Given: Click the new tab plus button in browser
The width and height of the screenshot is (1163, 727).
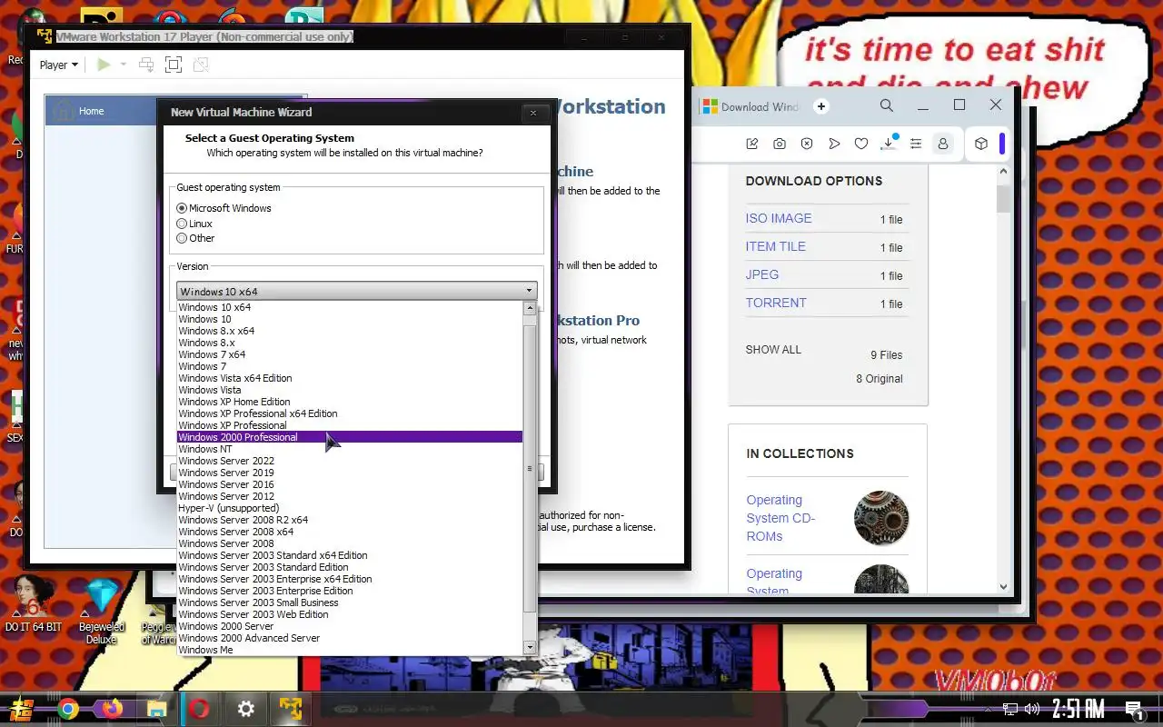Looking at the screenshot, I should (x=821, y=106).
